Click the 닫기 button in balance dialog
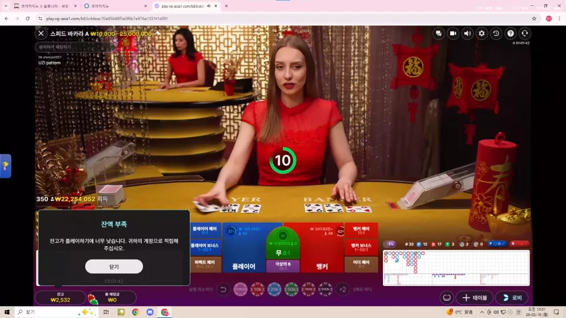The width and height of the screenshot is (566, 318). pos(114,267)
